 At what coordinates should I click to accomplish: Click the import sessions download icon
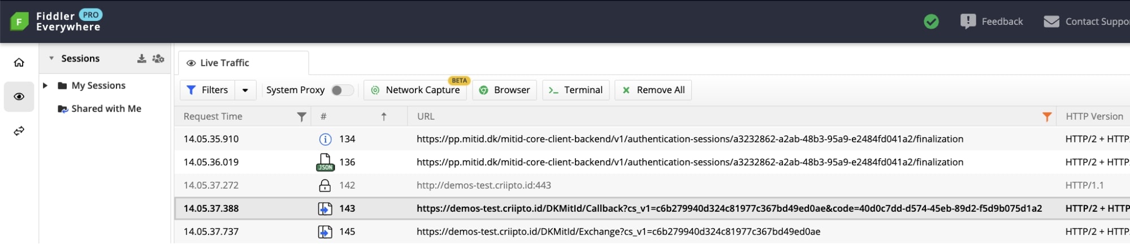click(x=141, y=58)
